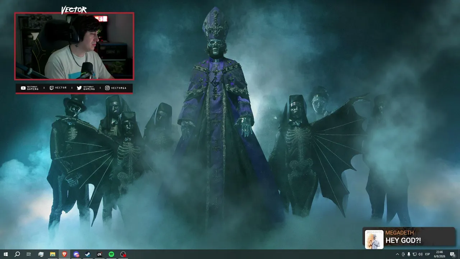Open the volume control in tray
460x259 pixels.
pyautogui.click(x=420, y=254)
